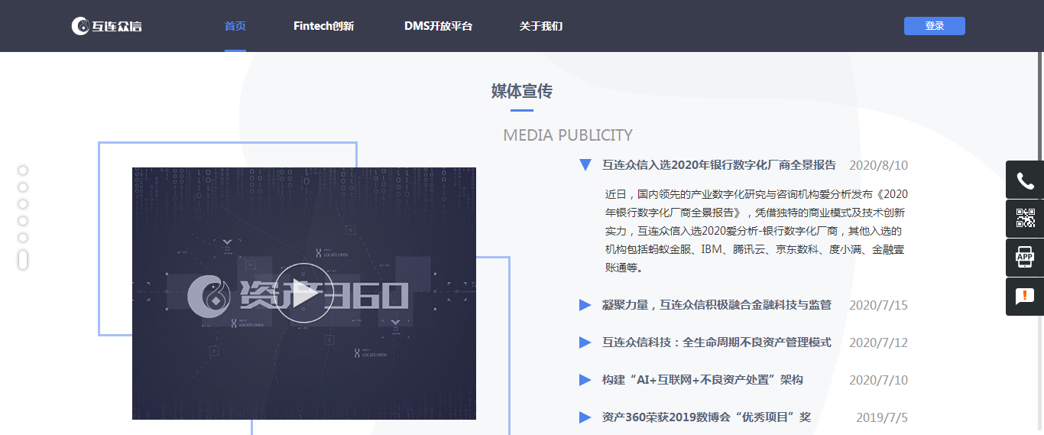Expand arrow beside 互连众信科技：全生命周期不良资产管理模式
The image size is (1044, 435).
(585, 342)
